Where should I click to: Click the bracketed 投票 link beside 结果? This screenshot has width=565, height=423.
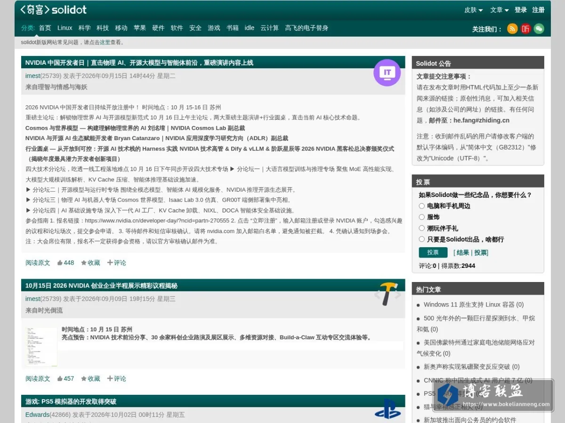pyautogui.click(x=480, y=253)
